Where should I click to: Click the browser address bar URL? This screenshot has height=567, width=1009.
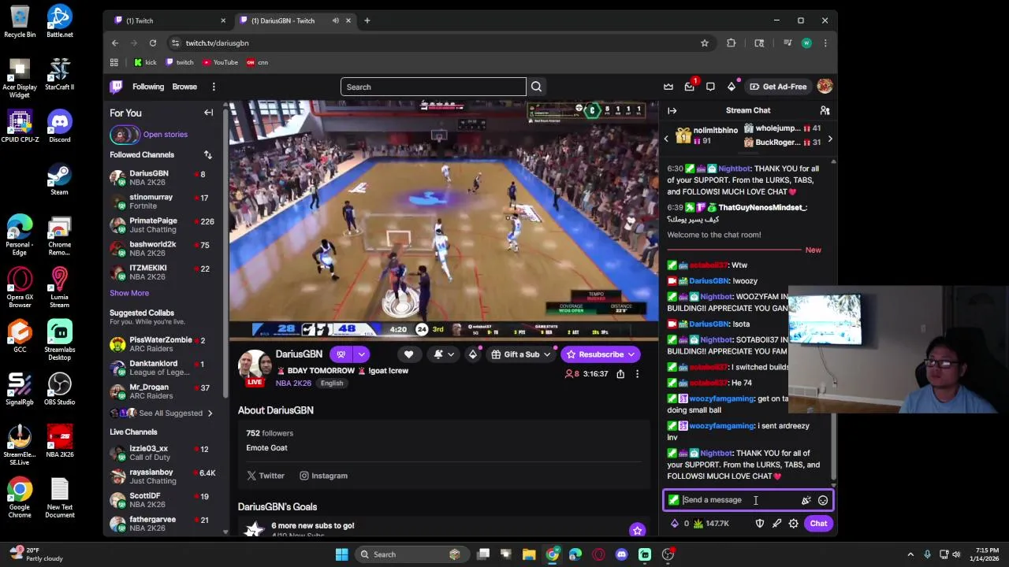click(x=217, y=43)
